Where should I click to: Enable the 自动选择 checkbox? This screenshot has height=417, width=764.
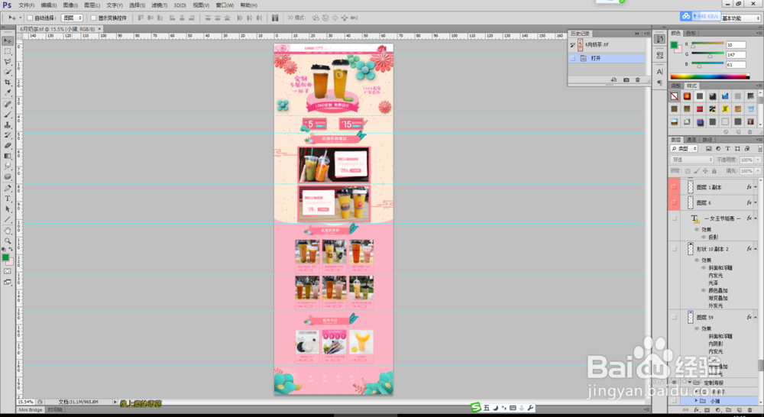click(x=30, y=18)
